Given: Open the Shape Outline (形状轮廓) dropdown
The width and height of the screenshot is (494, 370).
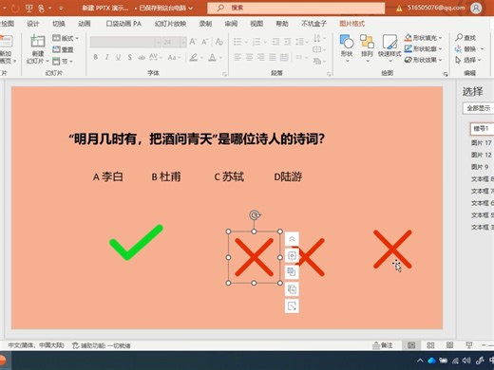Looking at the screenshot, I should click(423, 49).
